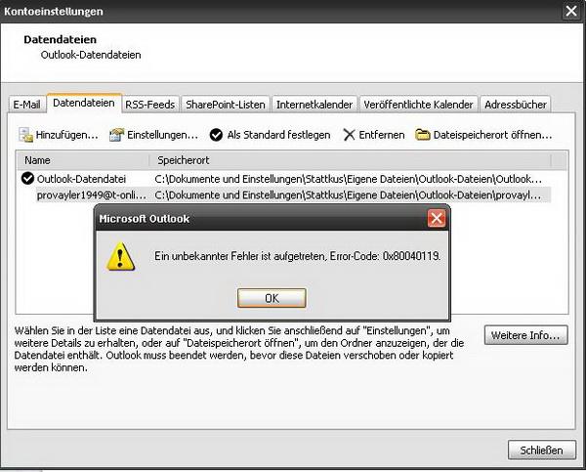The height and width of the screenshot is (472, 586).
Task: Switch to the Internetkalender tab
Action: [x=314, y=105]
